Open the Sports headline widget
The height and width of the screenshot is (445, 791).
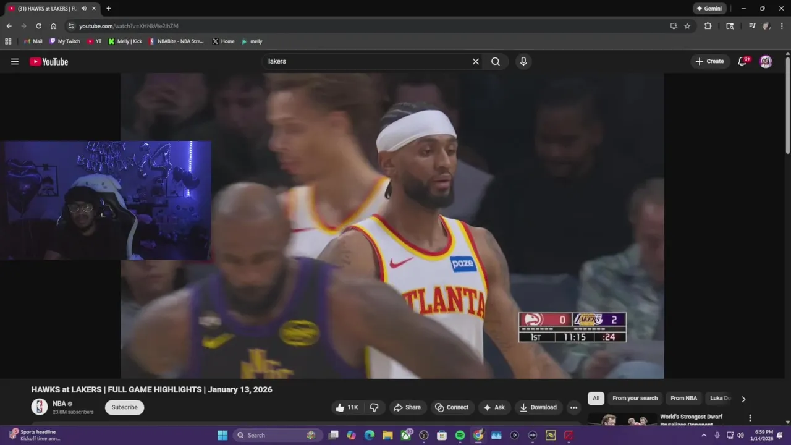[x=36, y=435]
